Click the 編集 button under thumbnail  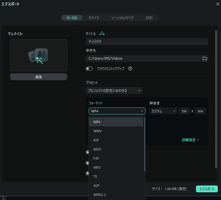click(39, 77)
